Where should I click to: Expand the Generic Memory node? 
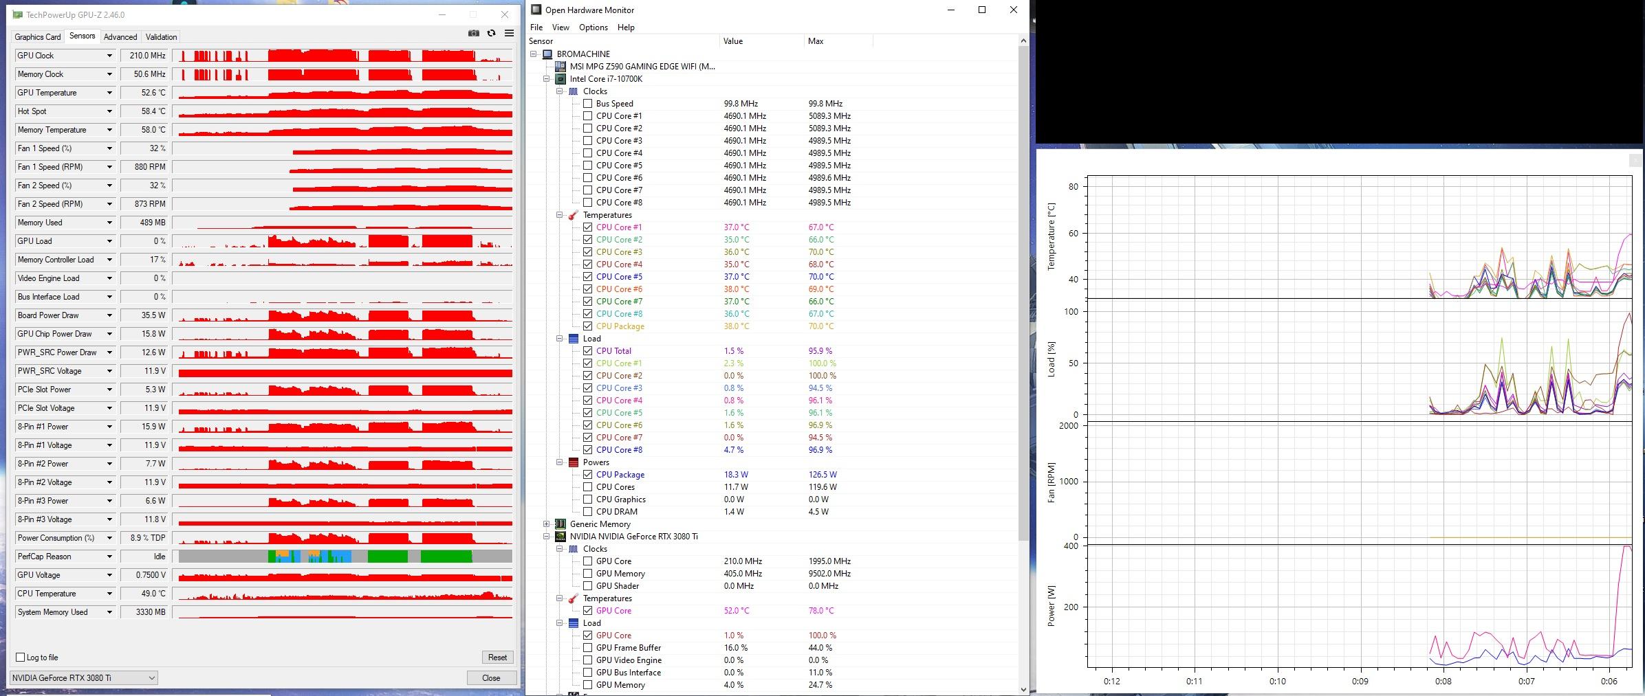click(x=547, y=524)
